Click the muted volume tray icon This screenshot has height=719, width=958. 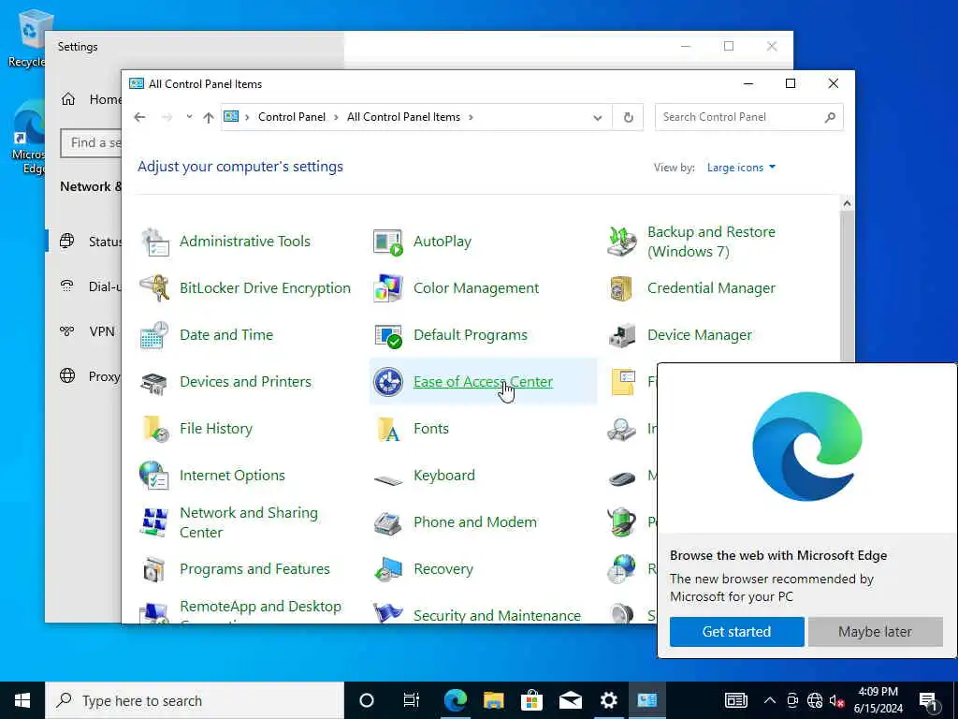837,700
